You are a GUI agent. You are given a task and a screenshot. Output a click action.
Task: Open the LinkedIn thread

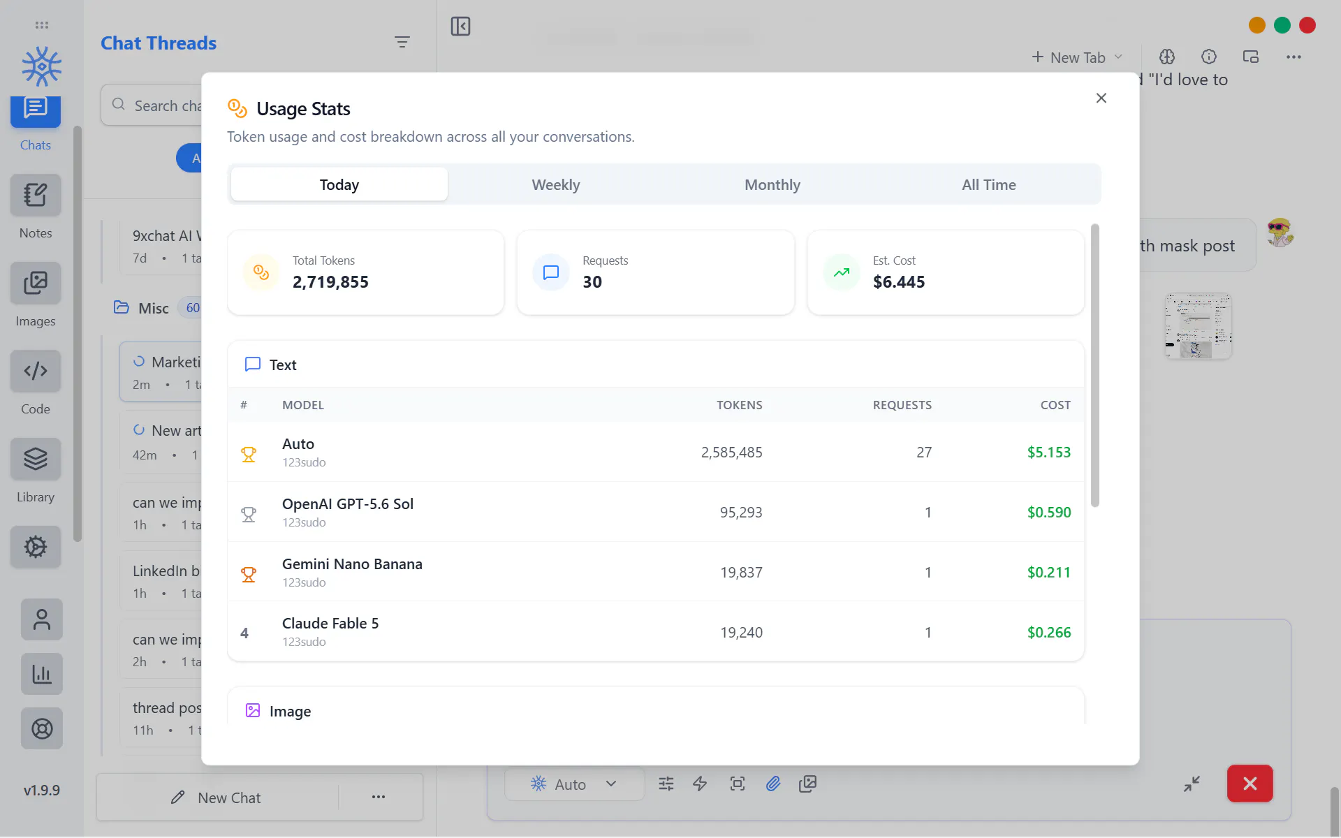coord(162,581)
